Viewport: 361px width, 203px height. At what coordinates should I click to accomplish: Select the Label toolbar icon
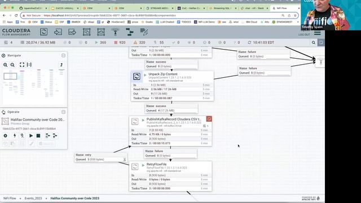pyautogui.click(x=144, y=32)
